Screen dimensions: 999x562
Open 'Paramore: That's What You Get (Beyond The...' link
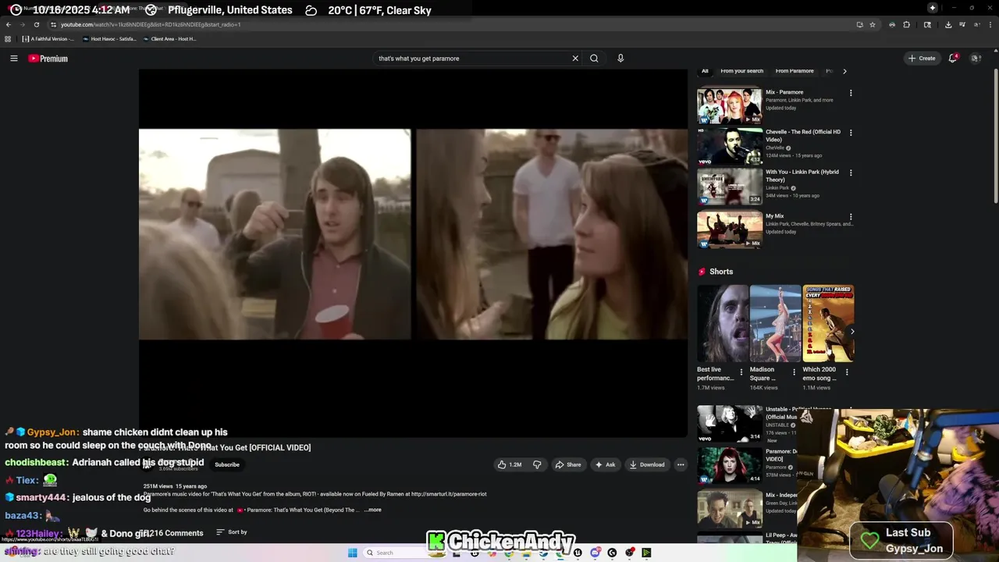[297, 510]
